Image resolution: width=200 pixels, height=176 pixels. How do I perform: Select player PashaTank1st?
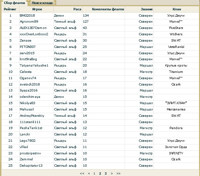click(x=31, y=128)
